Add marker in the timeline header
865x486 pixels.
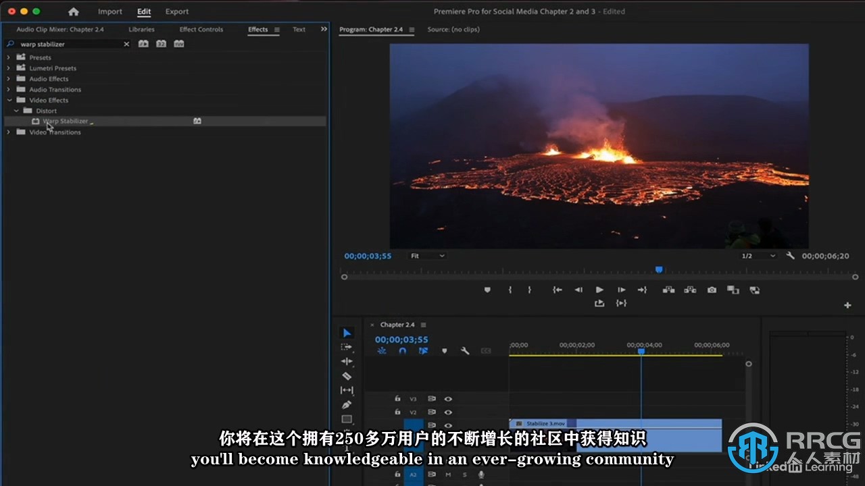[444, 351]
